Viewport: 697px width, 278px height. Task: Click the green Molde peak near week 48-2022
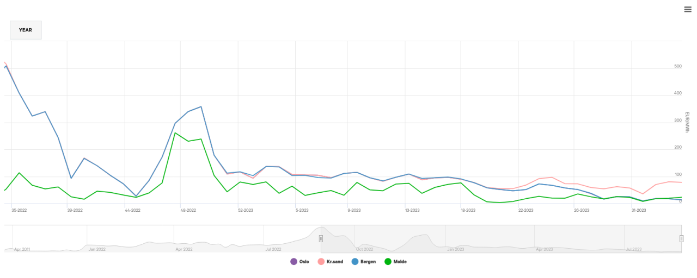175,133
